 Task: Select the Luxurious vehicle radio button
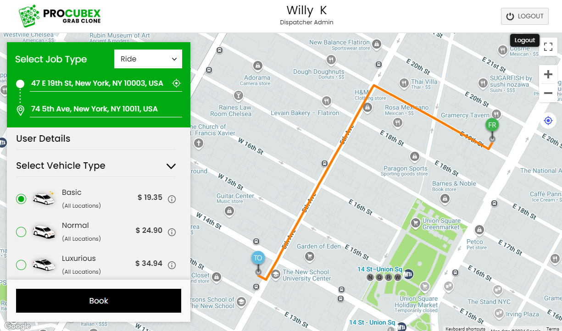21,265
